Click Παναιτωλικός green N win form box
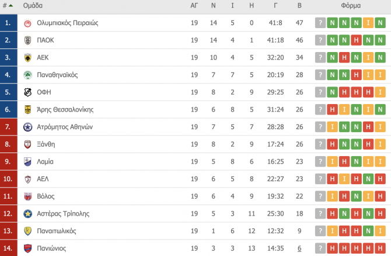The width and height of the screenshot is (391, 256). [x=368, y=231]
